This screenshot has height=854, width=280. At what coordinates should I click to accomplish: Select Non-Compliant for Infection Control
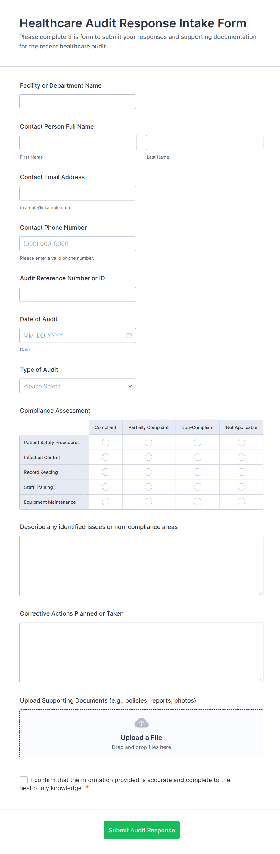[x=198, y=457]
